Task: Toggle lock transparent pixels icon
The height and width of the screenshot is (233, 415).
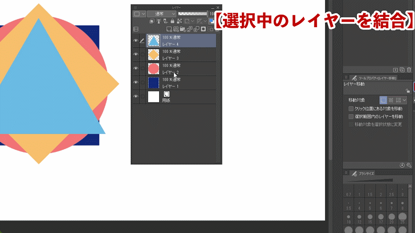Action: 179,21
